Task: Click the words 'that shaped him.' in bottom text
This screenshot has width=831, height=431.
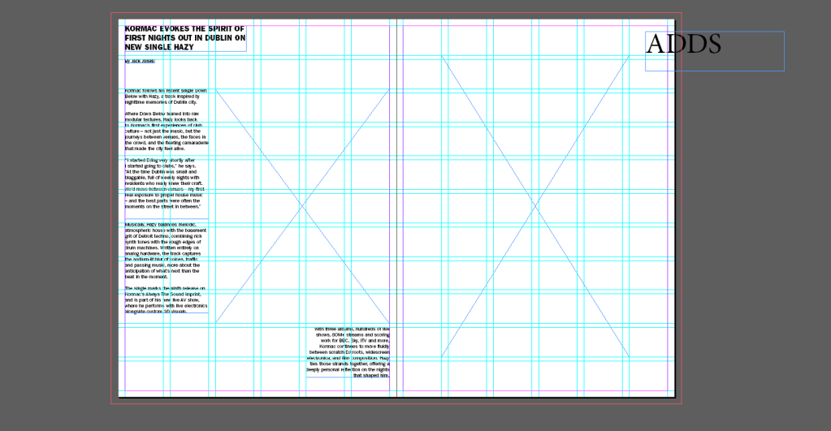Action: pyautogui.click(x=371, y=375)
